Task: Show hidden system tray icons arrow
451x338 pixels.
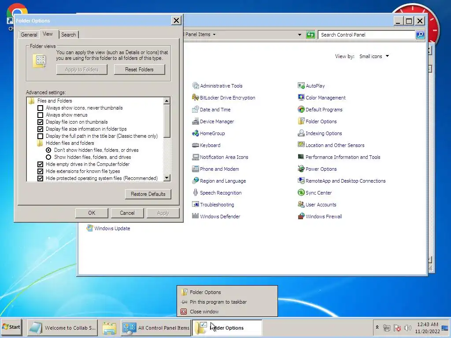Action: [x=377, y=327]
